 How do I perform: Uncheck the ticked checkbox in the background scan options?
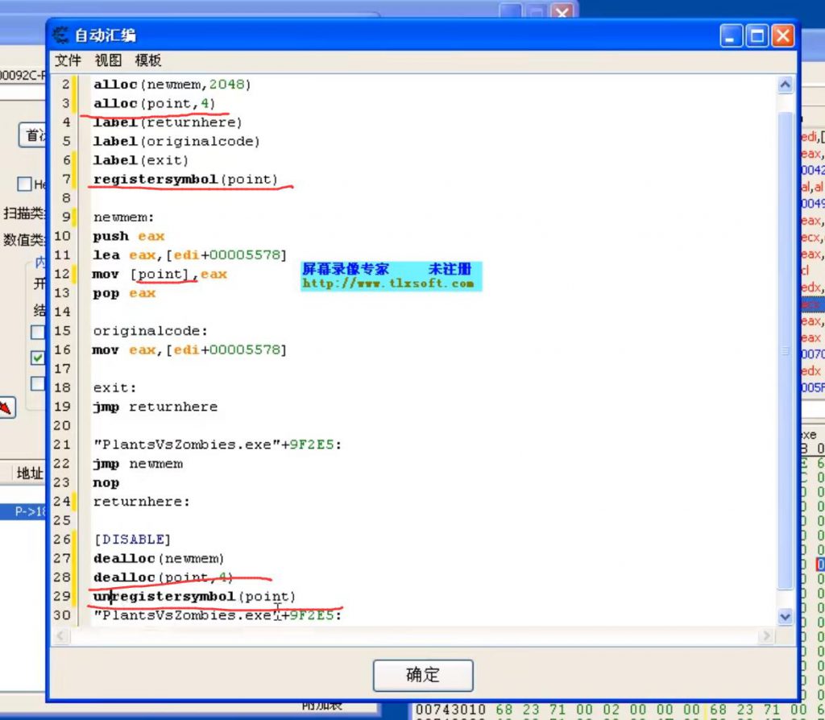(x=38, y=358)
